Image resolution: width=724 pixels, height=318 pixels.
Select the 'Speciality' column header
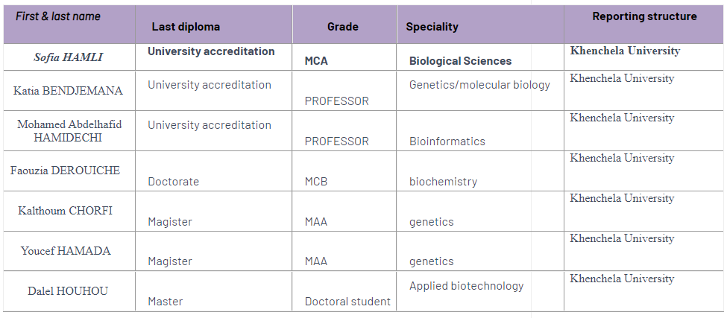click(x=432, y=27)
